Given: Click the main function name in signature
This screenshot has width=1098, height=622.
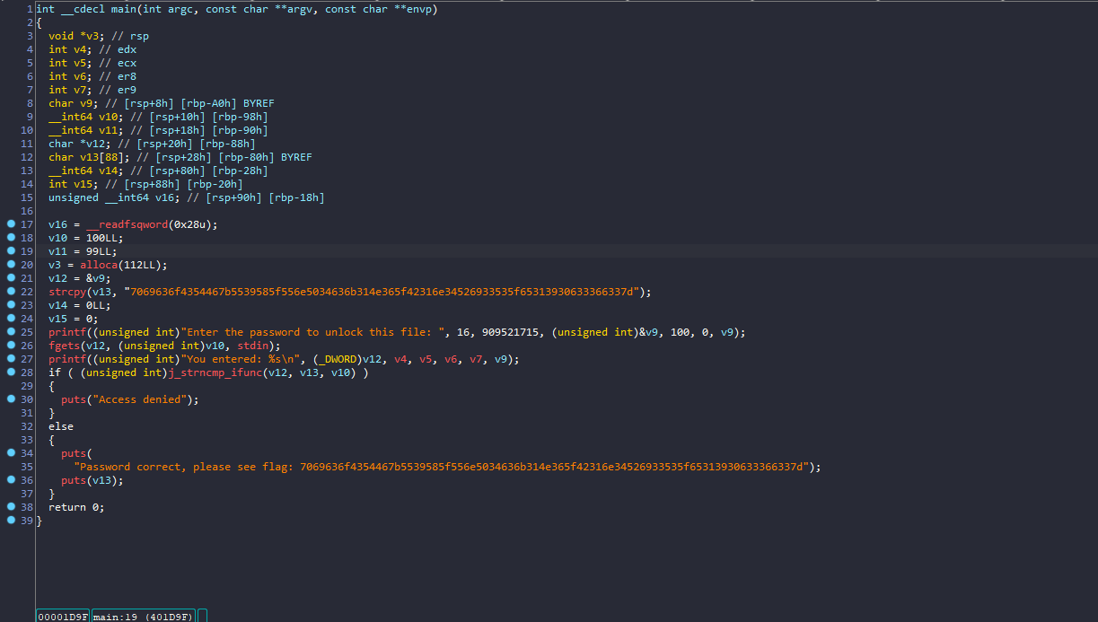Looking at the screenshot, I should coord(123,9).
